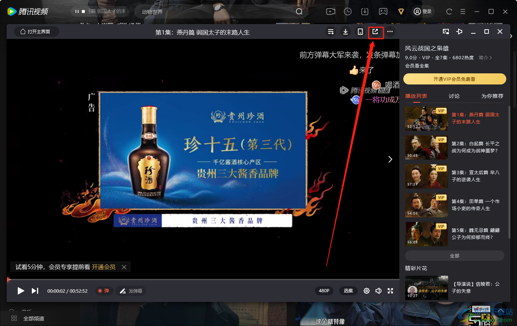Click the 登录 login button

click(x=423, y=11)
